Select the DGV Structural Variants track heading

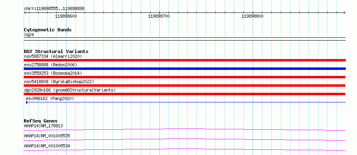click(56, 51)
